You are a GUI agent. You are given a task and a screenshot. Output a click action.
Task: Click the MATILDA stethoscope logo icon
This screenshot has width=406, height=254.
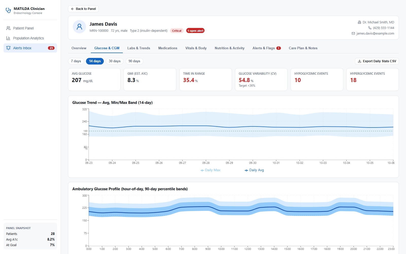(x=8, y=10)
